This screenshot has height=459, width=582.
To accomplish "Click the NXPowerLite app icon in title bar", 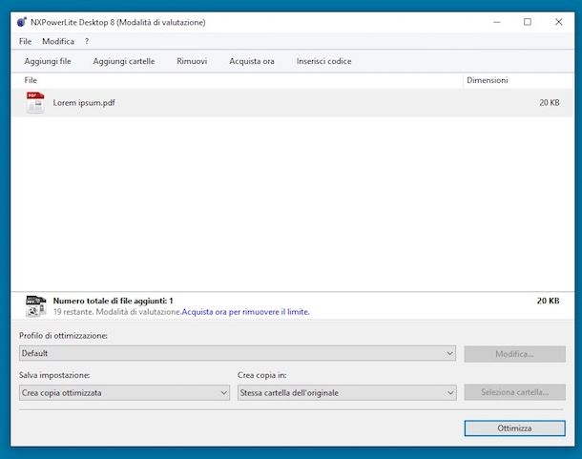I will click(x=22, y=22).
